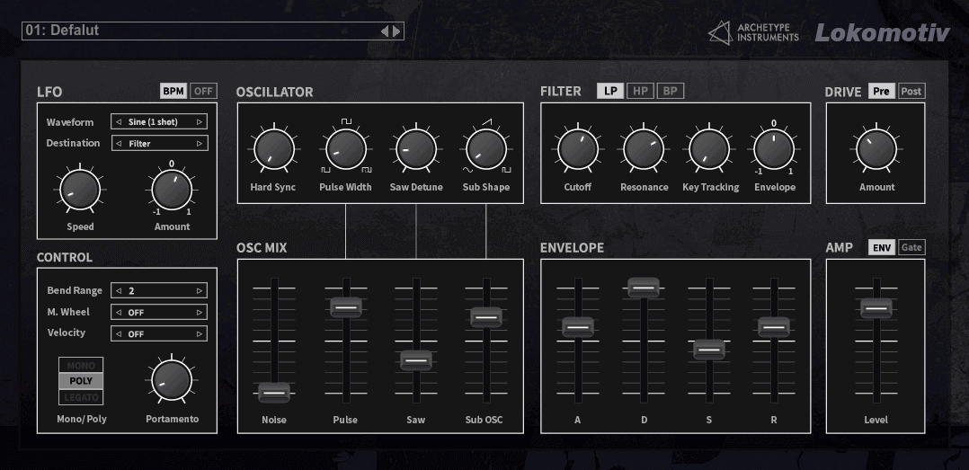
Task: Enable LFO BPM sync
Action: pyautogui.click(x=173, y=92)
